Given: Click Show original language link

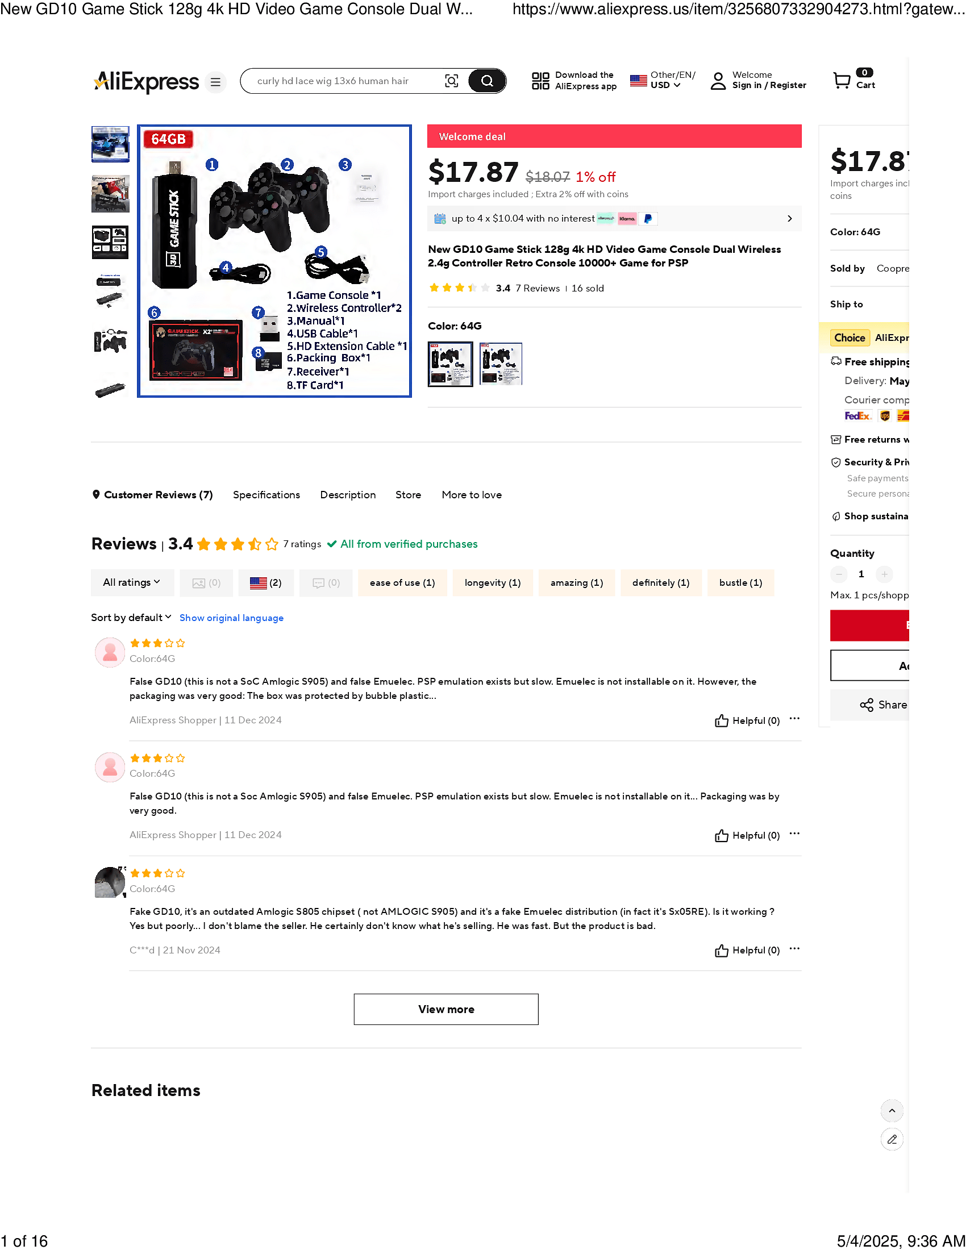Looking at the screenshot, I should pos(231,618).
